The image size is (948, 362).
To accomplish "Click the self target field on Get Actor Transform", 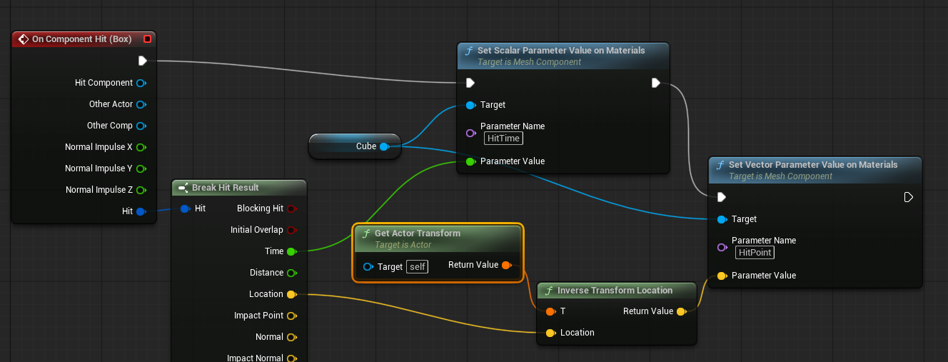I will point(418,267).
